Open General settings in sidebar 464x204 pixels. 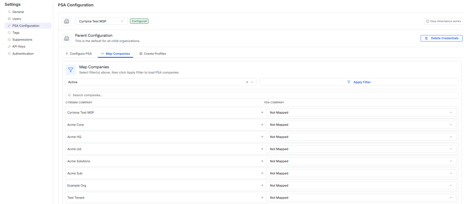[x=28, y=12]
